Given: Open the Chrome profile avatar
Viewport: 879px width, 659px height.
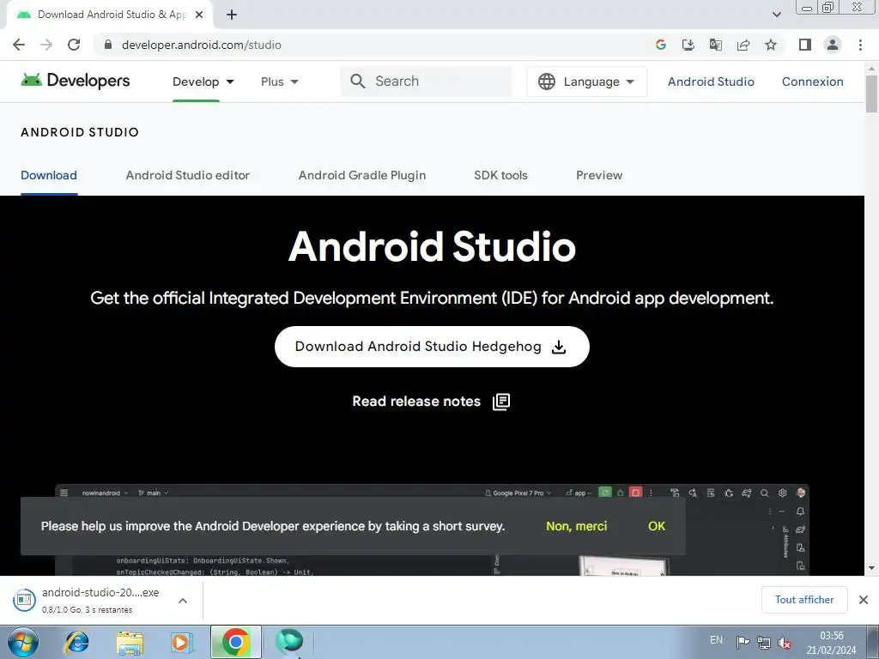Looking at the screenshot, I should click(833, 45).
